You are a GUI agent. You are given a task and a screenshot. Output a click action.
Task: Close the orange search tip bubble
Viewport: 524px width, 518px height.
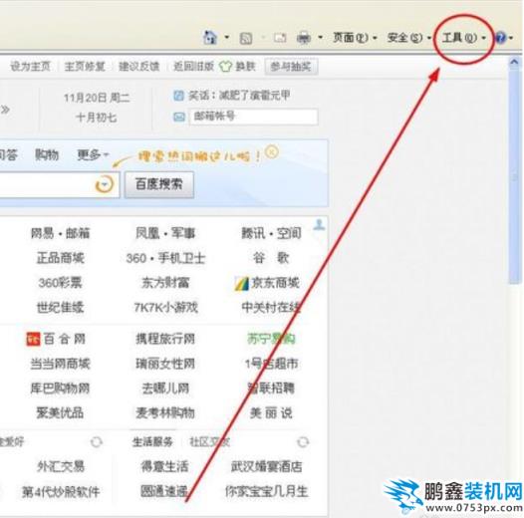[272, 152]
